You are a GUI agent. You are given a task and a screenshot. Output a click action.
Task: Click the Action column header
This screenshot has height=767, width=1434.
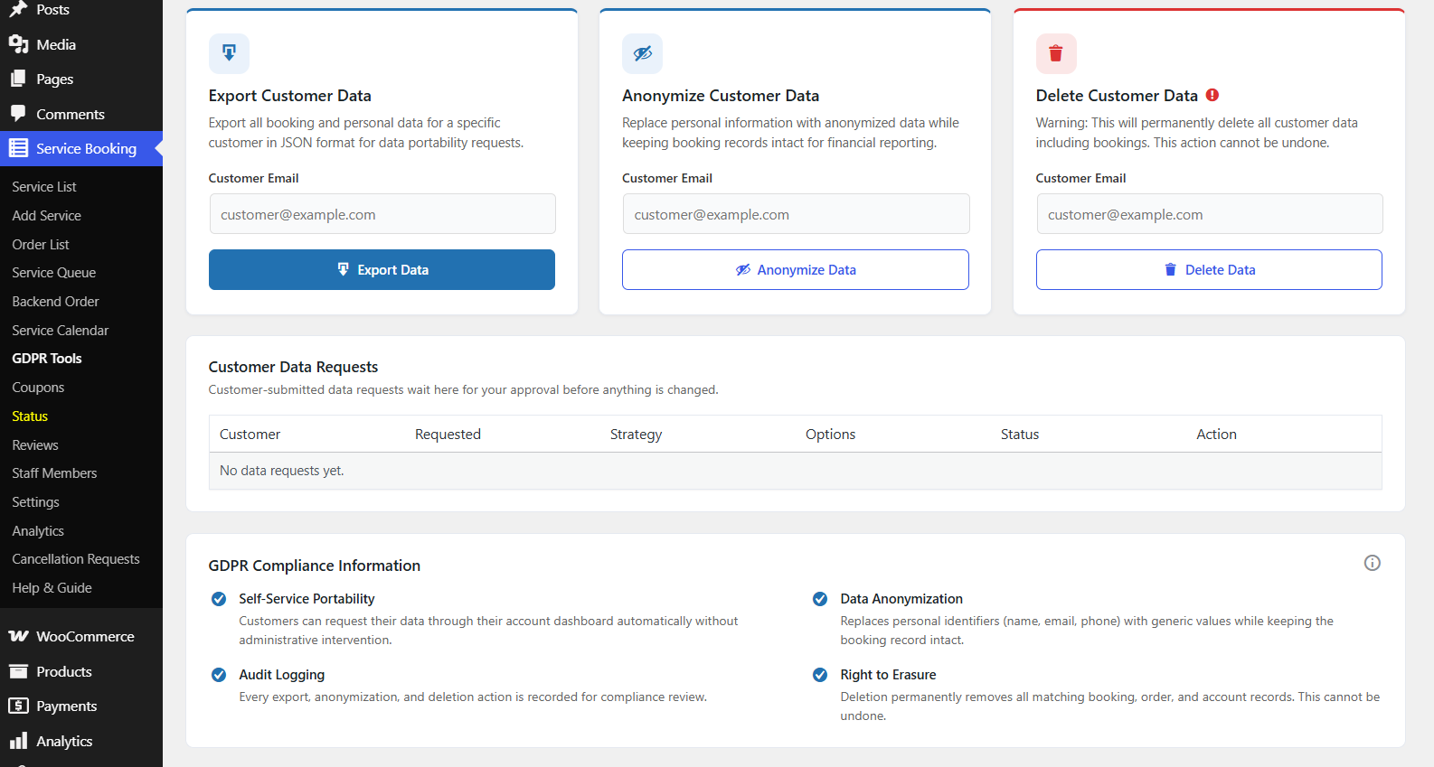(x=1216, y=434)
